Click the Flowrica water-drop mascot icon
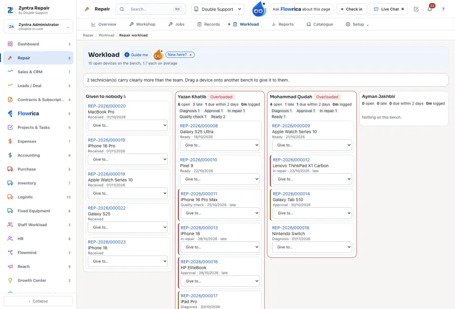 (x=259, y=9)
